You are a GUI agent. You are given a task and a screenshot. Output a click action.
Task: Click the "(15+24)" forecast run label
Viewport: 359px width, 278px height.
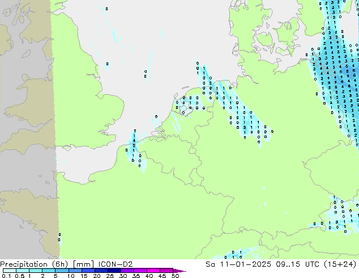tap(340, 264)
